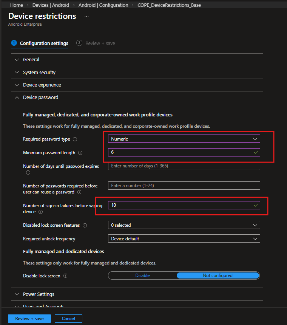Click info icon under days until password expires

click(x=28, y=172)
